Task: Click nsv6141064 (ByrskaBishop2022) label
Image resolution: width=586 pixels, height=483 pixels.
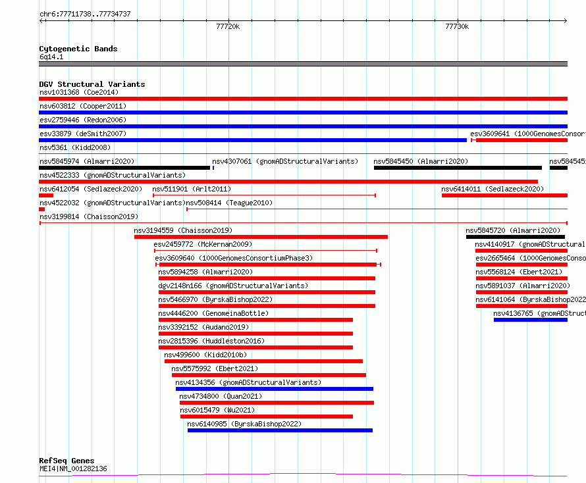Action: click(531, 299)
